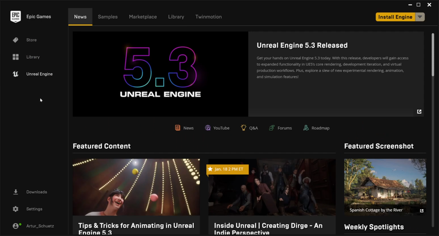Screen dimensions: 439x236
Task: Click the star icon on Jan. 18 badge
Action: pos(210,169)
